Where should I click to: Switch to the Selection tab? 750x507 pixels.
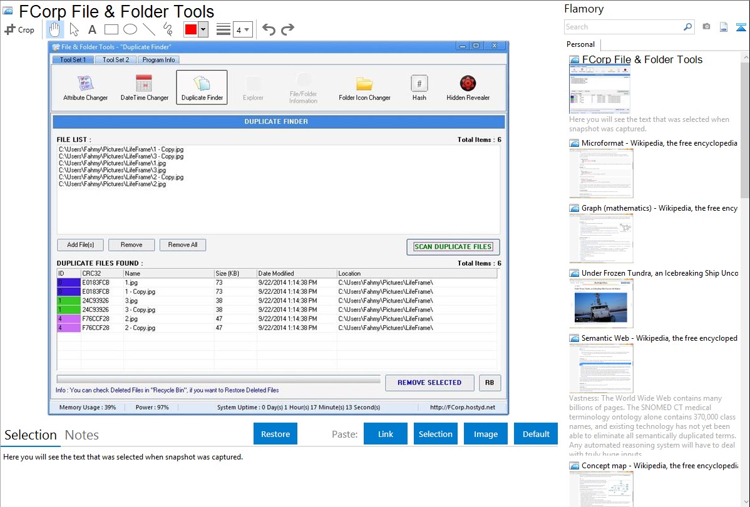pos(31,435)
